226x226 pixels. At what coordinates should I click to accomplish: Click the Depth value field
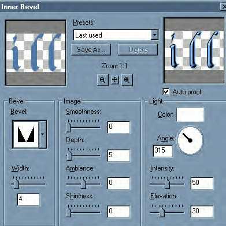(x=118, y=155)
